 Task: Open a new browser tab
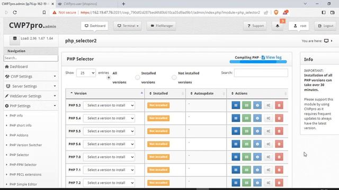coord(123,4)
